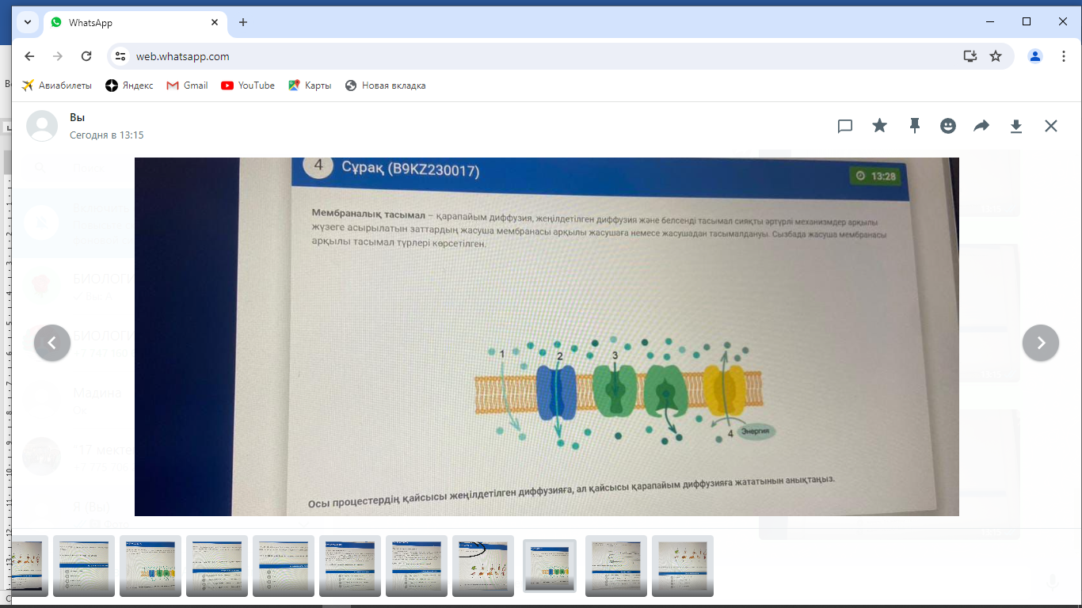Screen dimensions: 1082x608
Task: Open the Авиабилеты bookmark
Action: click(56, 85)
